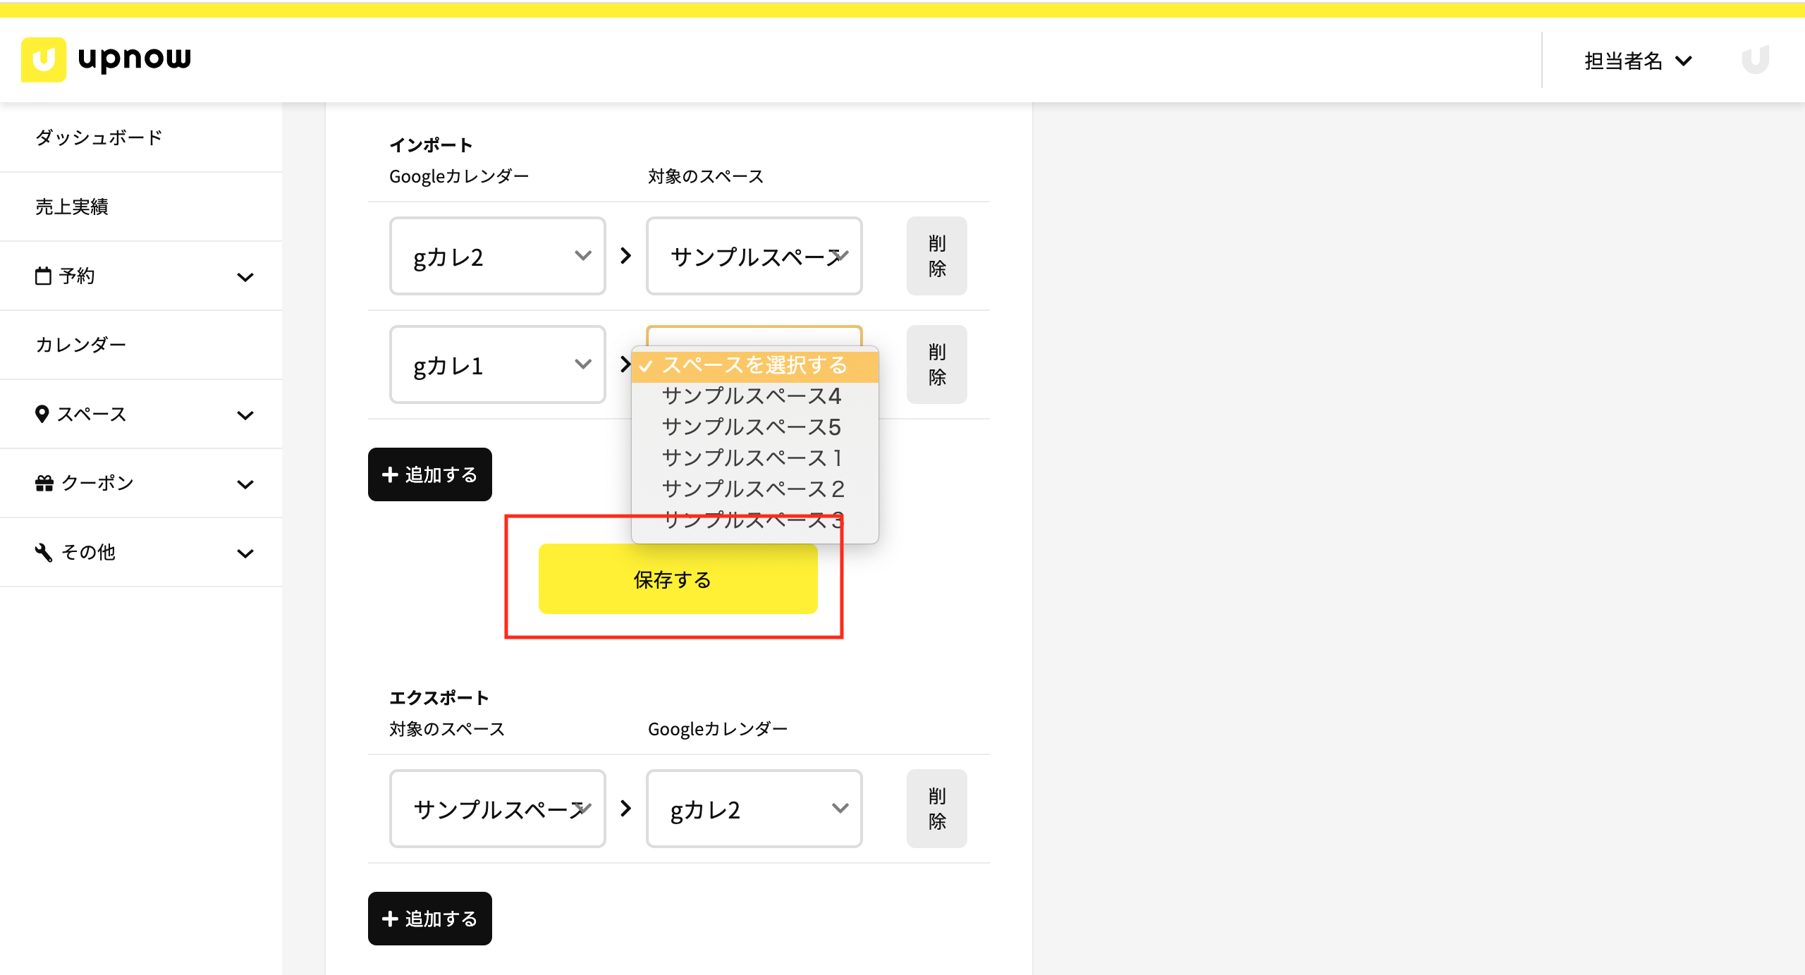Open the 担当者名 account dropdown
The height and width of the screenshot is (975, 1805).
(x=1637, y=61)
